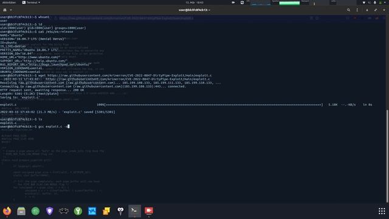Open the owl-eyes app in the dock

[x=120, y=211]
